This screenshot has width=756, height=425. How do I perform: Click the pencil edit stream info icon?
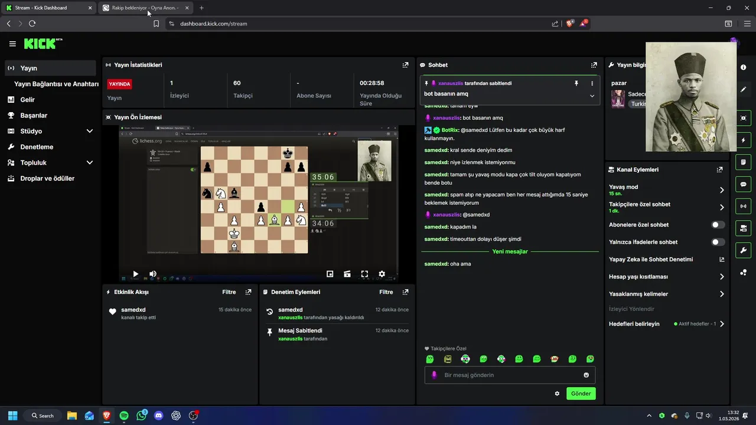click(743, 90)
